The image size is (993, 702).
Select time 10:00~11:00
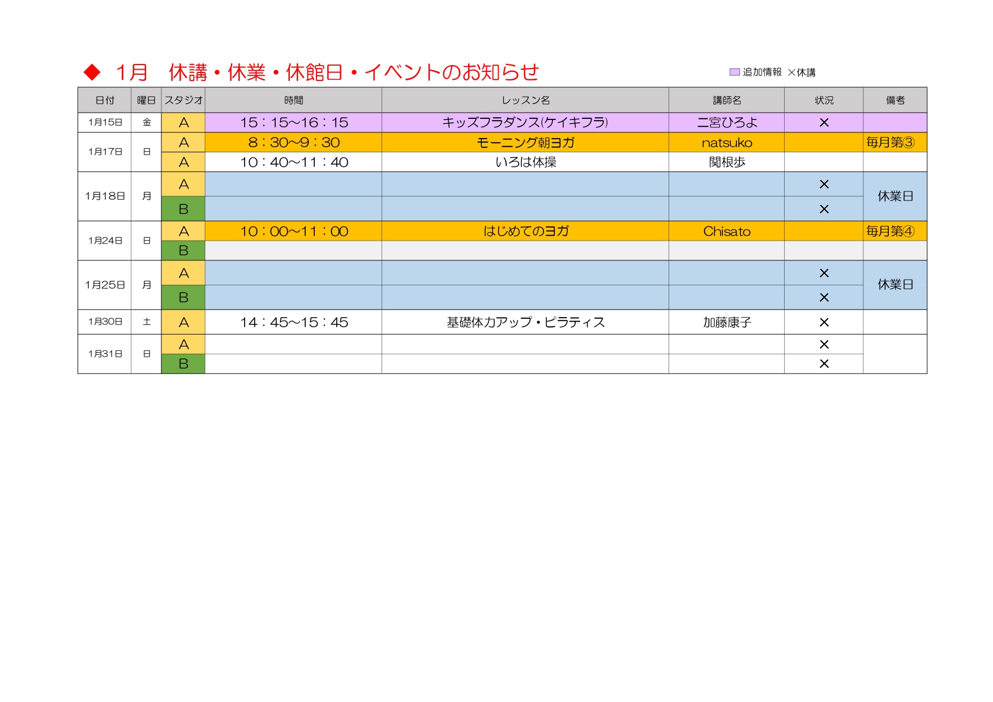coord(293,231)
